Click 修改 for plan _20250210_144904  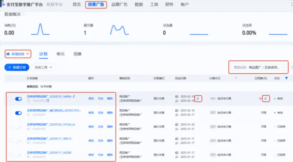pos(91,98)
